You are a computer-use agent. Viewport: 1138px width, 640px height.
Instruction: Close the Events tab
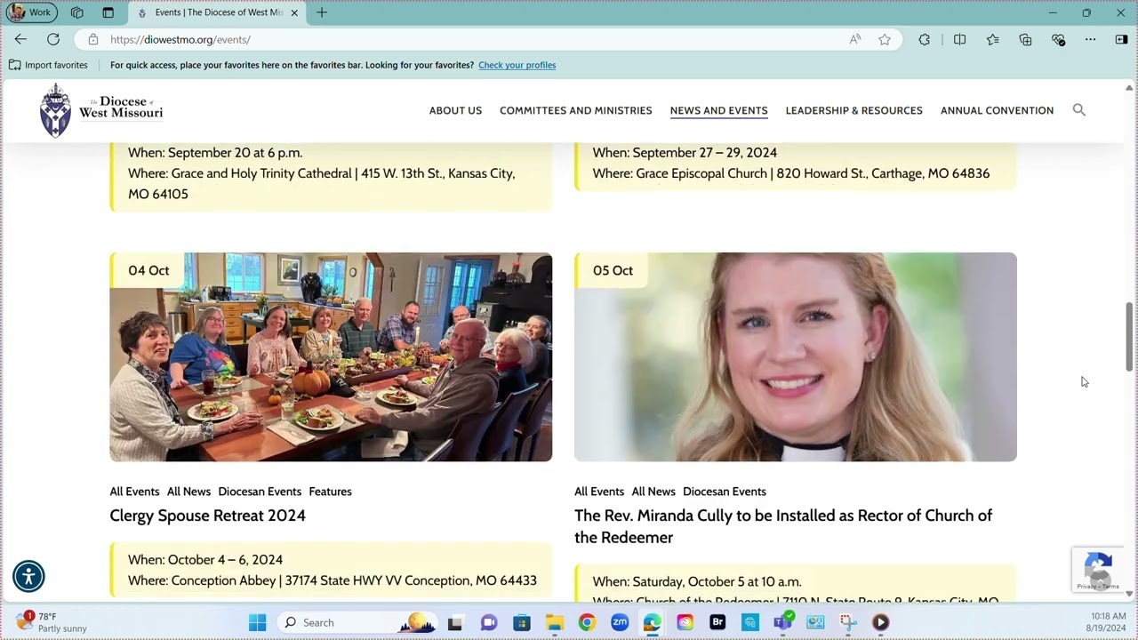[294, 12]
